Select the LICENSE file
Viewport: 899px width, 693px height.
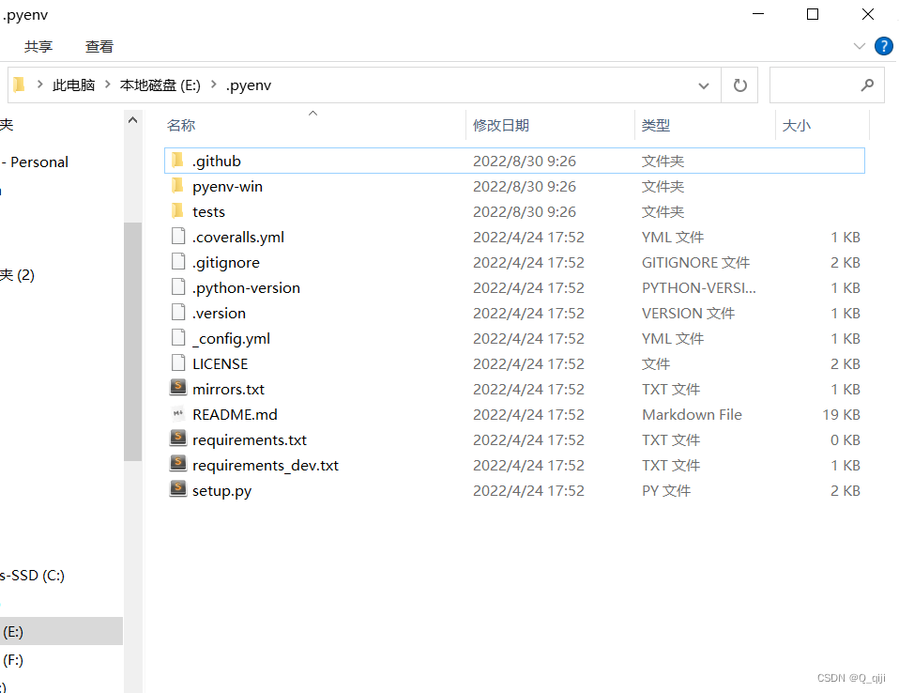(220, 362)
